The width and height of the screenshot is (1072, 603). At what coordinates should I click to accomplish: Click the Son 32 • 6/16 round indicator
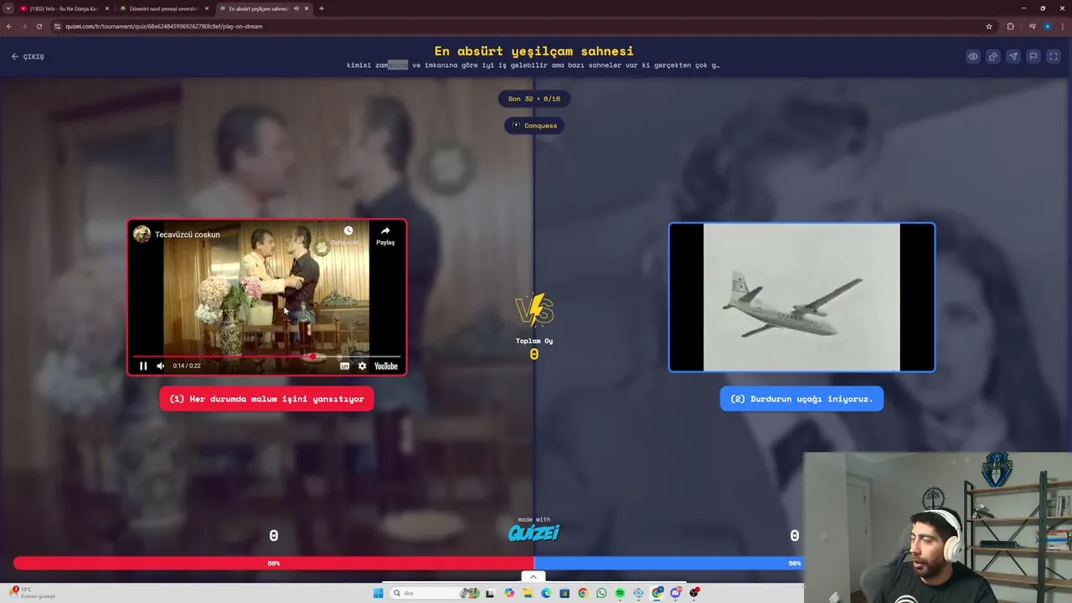click(x=534, y=99)
